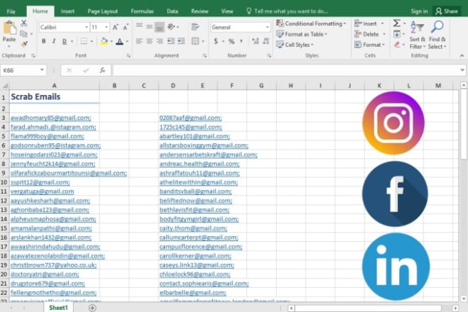Toggle Italic formatting
This screenshot has width=468, height=312.
[x=54, y=41]
